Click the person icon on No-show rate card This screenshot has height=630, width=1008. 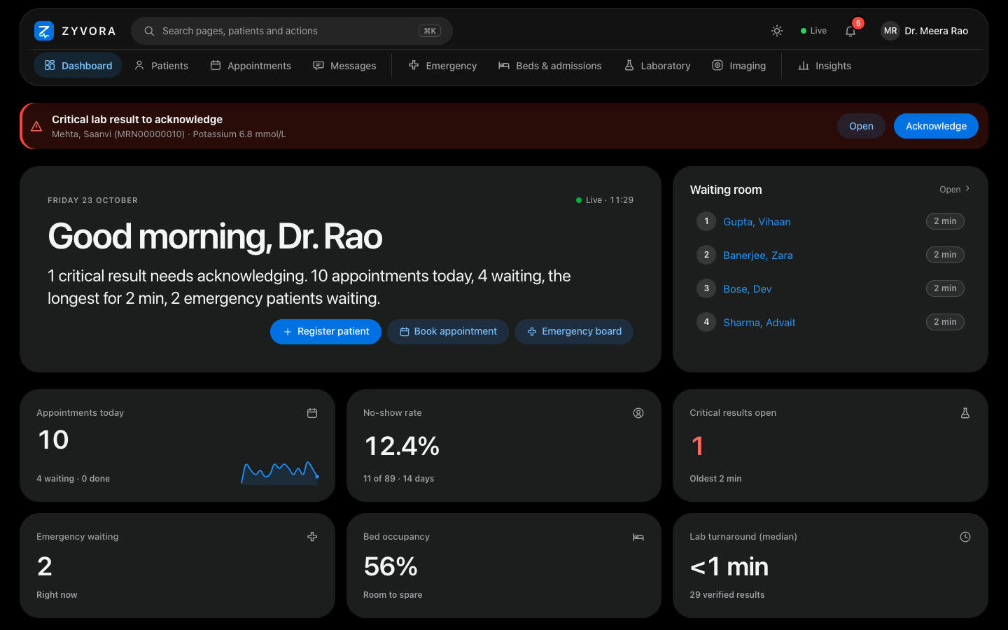638,413
